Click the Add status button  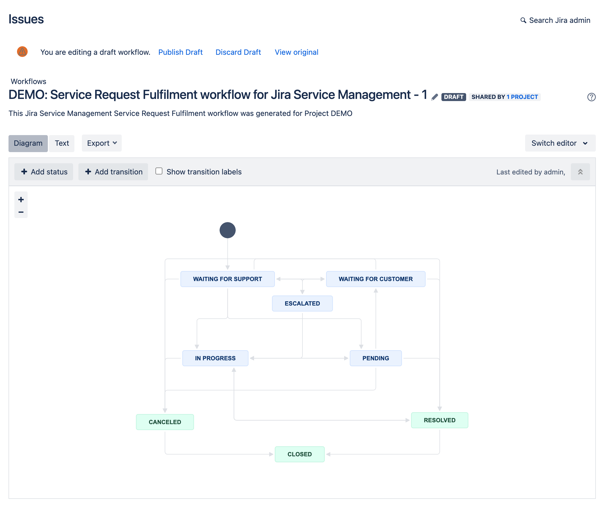44,172
